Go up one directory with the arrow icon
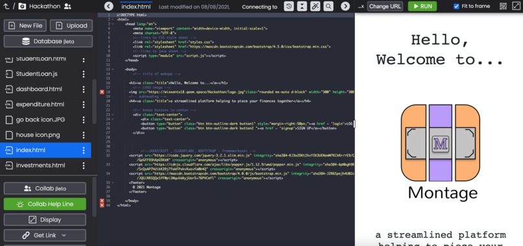 pos(6,6)
